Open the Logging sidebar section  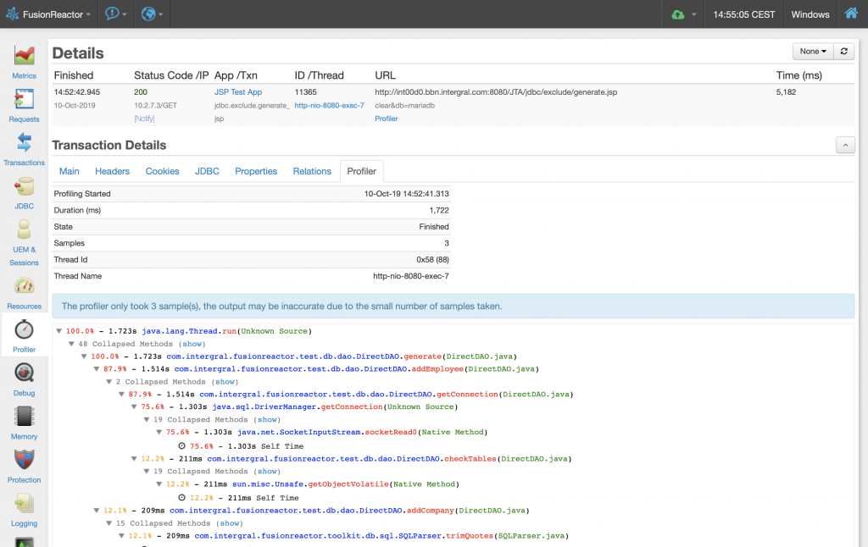coord(24,511)
